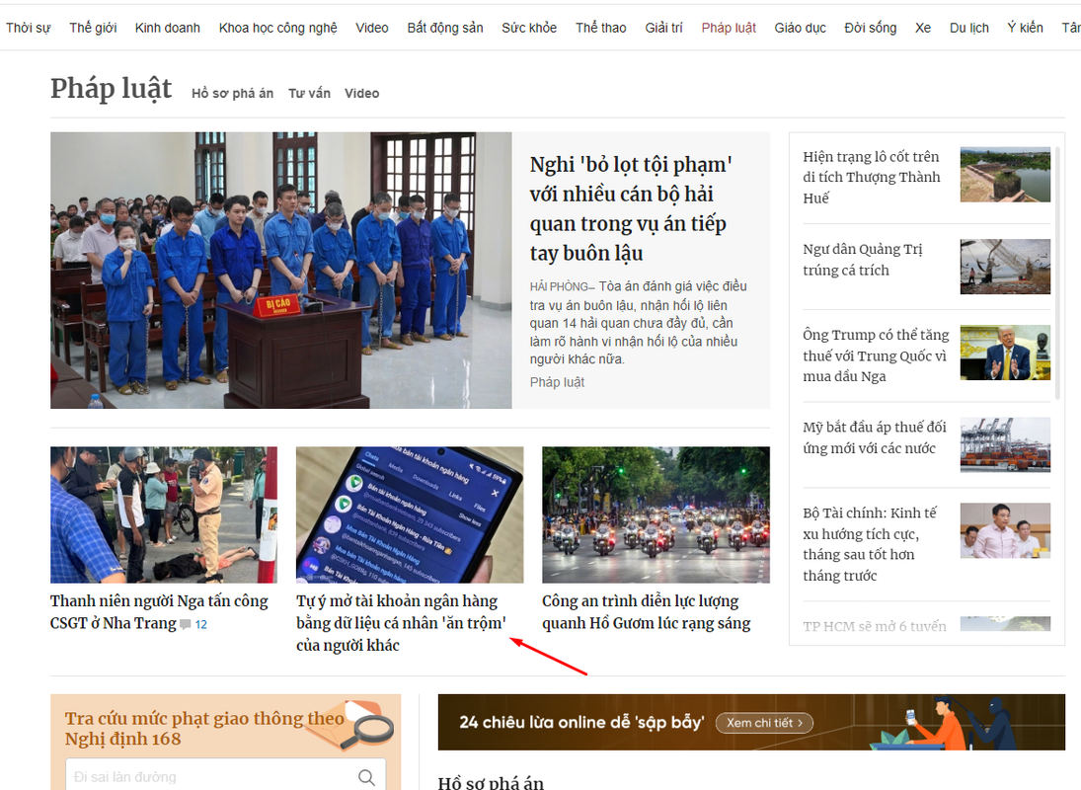
Task: Open sidebar story Hiện trạng lô cốt Thượng Thành Huế
Action: tap(872, 177)
